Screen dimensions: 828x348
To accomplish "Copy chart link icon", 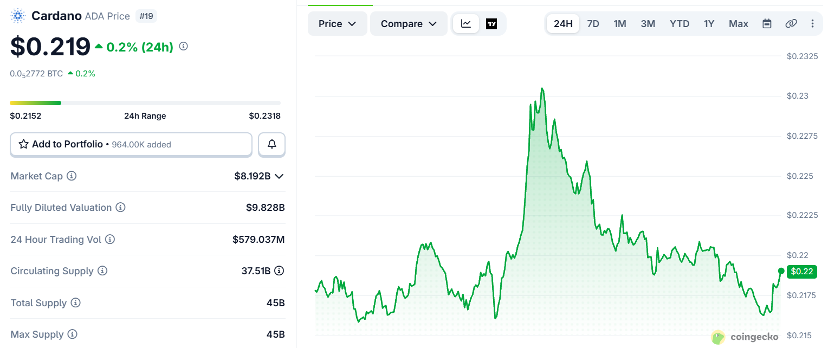I will click(x=791, y=24).
